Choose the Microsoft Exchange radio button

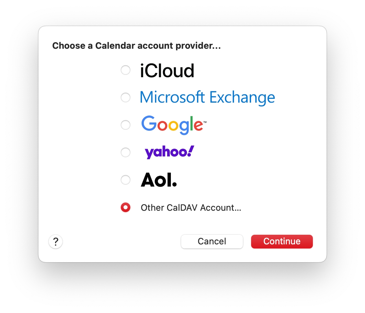126,97
